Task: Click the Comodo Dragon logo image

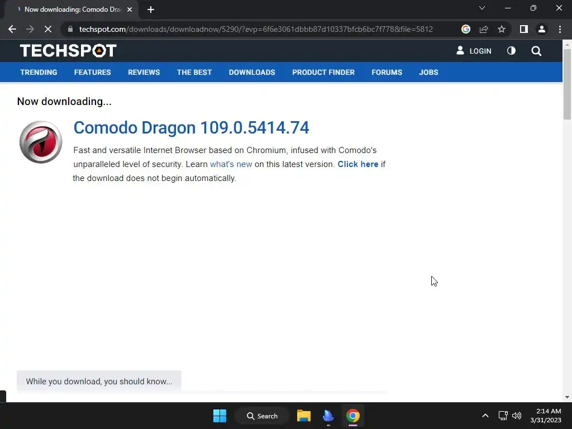Action: click(41, 142)
